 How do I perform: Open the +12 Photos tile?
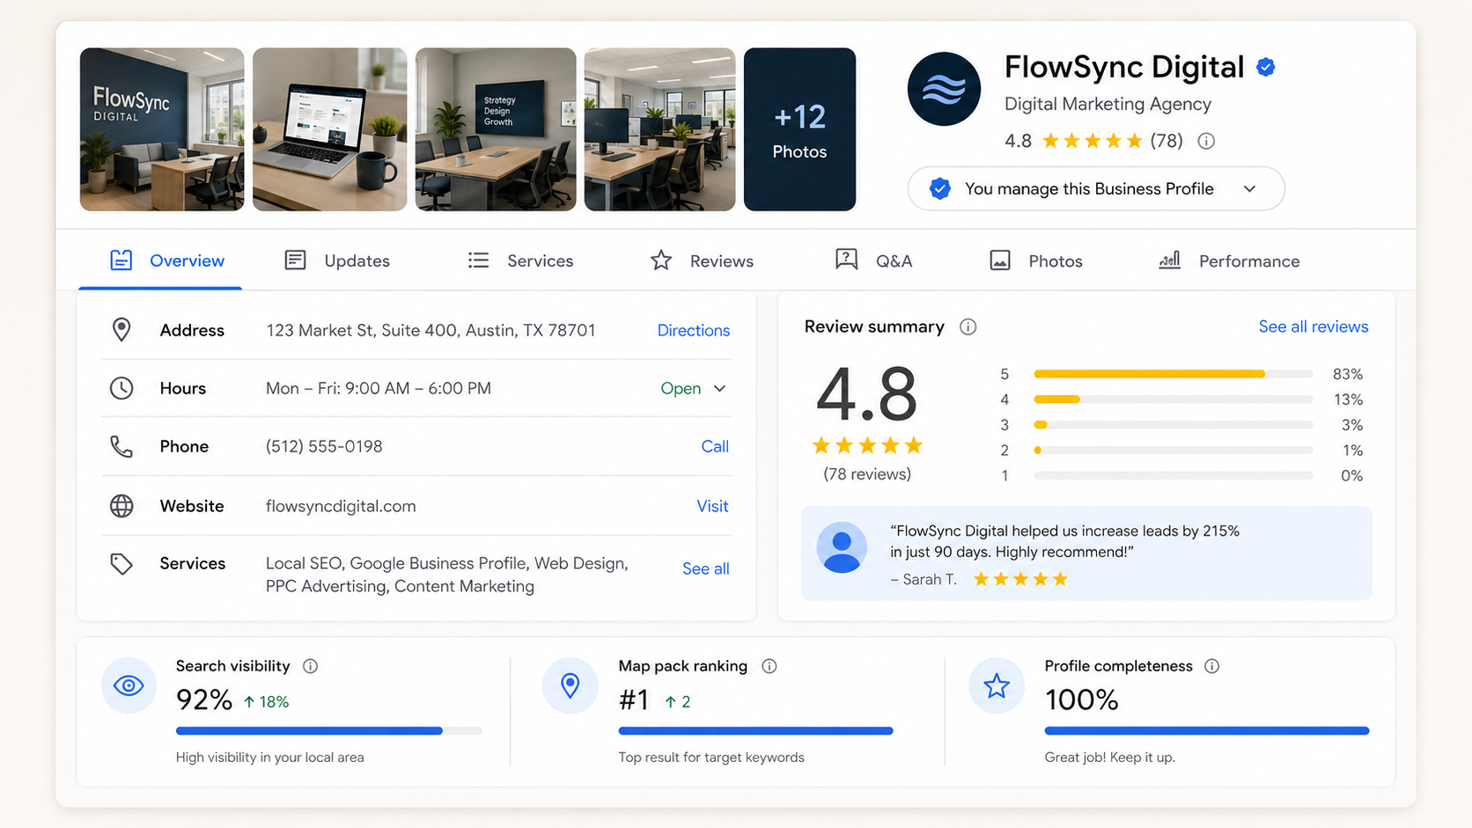click(x=799, y=129)
